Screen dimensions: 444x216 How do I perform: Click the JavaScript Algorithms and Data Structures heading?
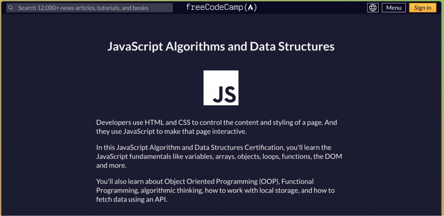pyautogui.click(x=221, y=47)
